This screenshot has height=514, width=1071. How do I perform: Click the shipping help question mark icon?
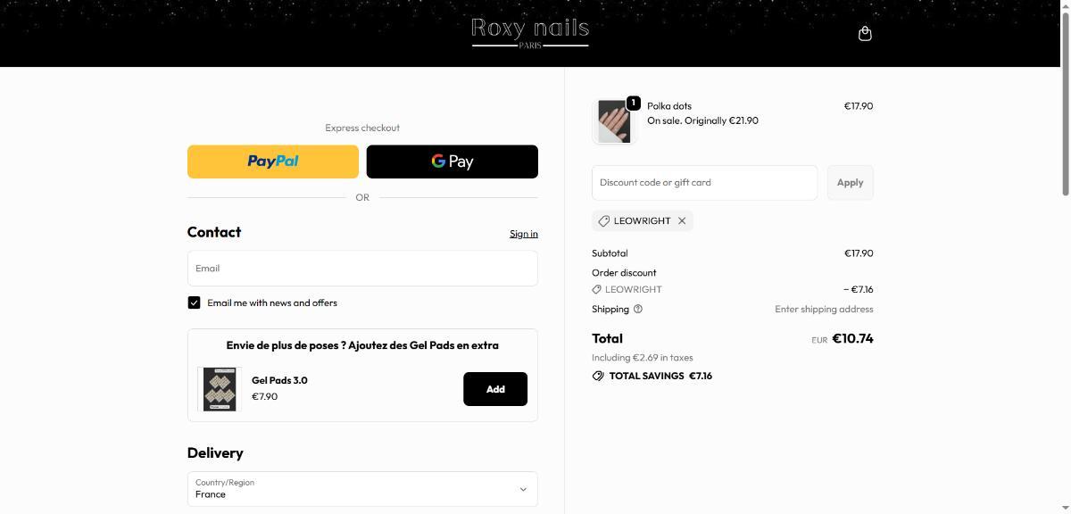point(637,309)
